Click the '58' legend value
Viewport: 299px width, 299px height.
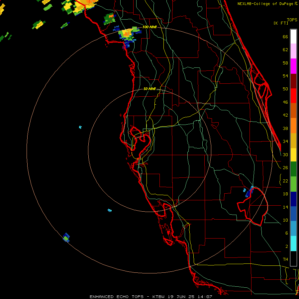(x=285, y=63)
